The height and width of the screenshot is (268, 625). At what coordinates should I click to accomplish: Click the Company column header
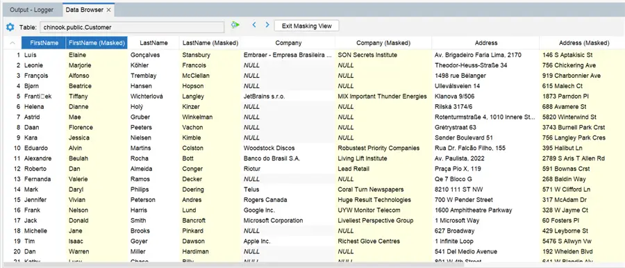[288, 43]
